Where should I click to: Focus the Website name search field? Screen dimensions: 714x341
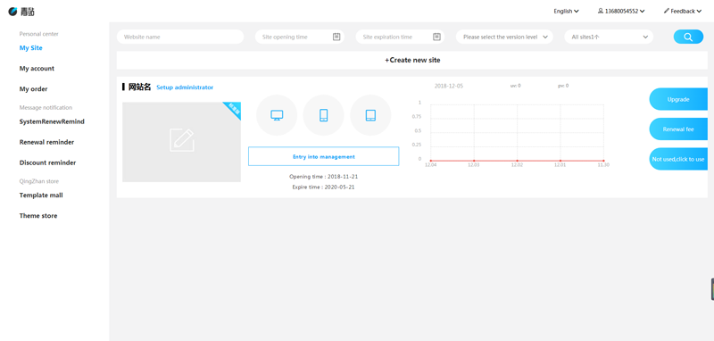click(180, 37)
